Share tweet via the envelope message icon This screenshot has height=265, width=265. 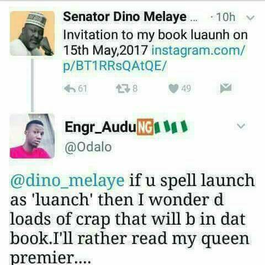click(x=226, y=88)
